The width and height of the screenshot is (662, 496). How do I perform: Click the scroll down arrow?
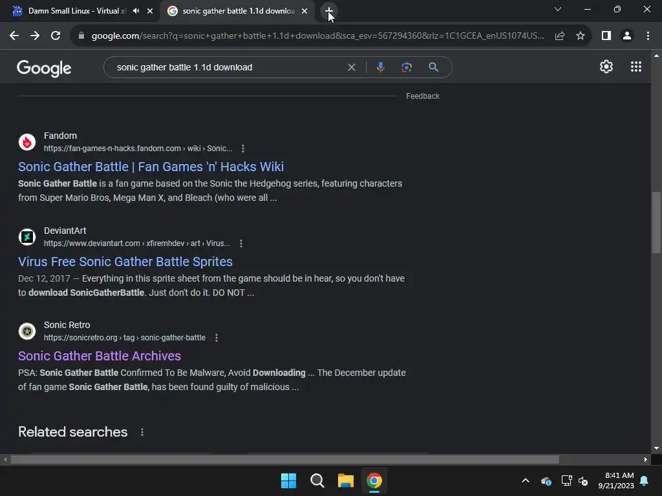[x=656, y=448]
